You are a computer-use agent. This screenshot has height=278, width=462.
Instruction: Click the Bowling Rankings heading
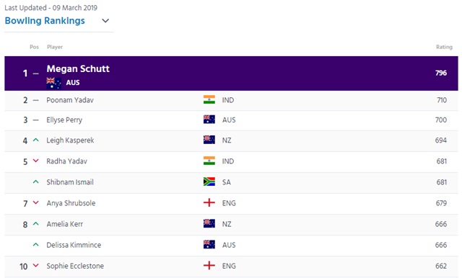[45, 21]
